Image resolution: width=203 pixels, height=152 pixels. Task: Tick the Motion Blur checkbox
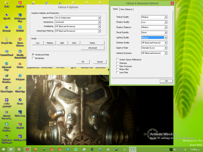coord(117,69)
